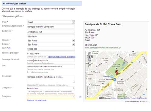The width and height of the screenshot is (151, 111).
Task: Pan the map down with arrow icon
Action: pyautogui.click(x=90, y=59)
